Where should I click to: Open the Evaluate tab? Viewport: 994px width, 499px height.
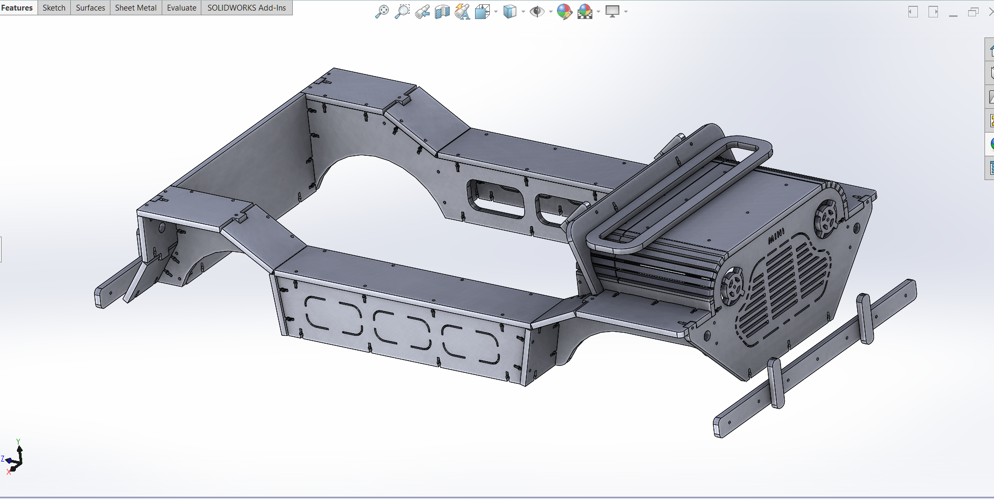[x=182, y=8]
